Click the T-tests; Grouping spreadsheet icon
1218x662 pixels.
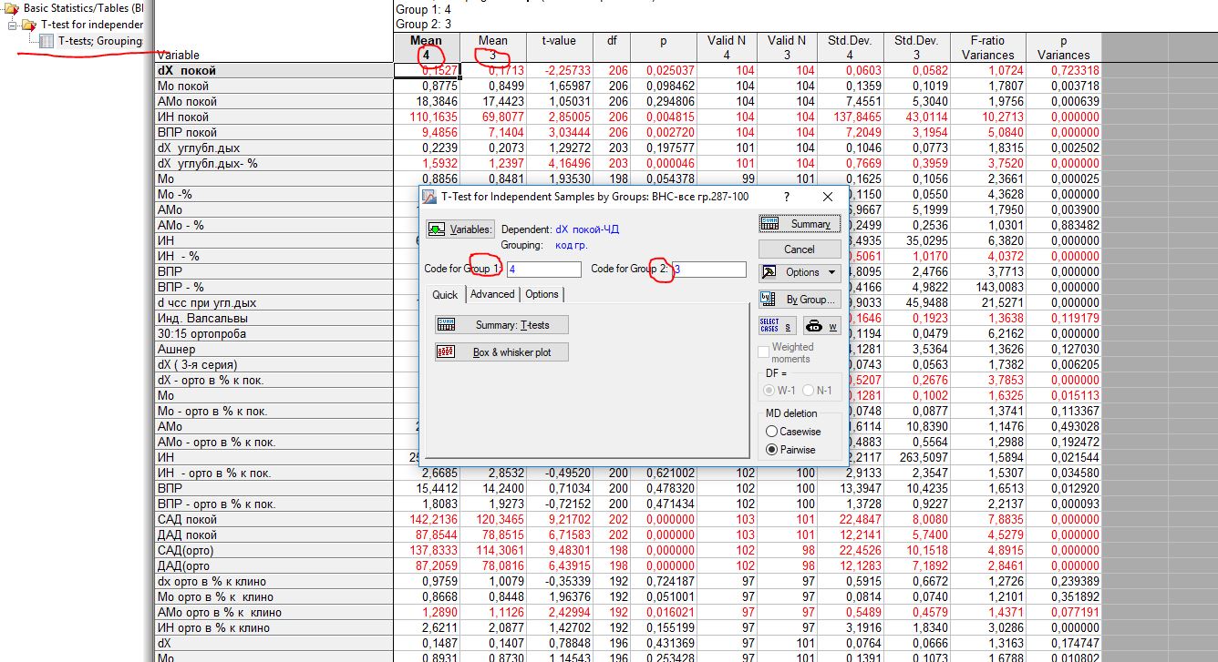click(46, 41)
